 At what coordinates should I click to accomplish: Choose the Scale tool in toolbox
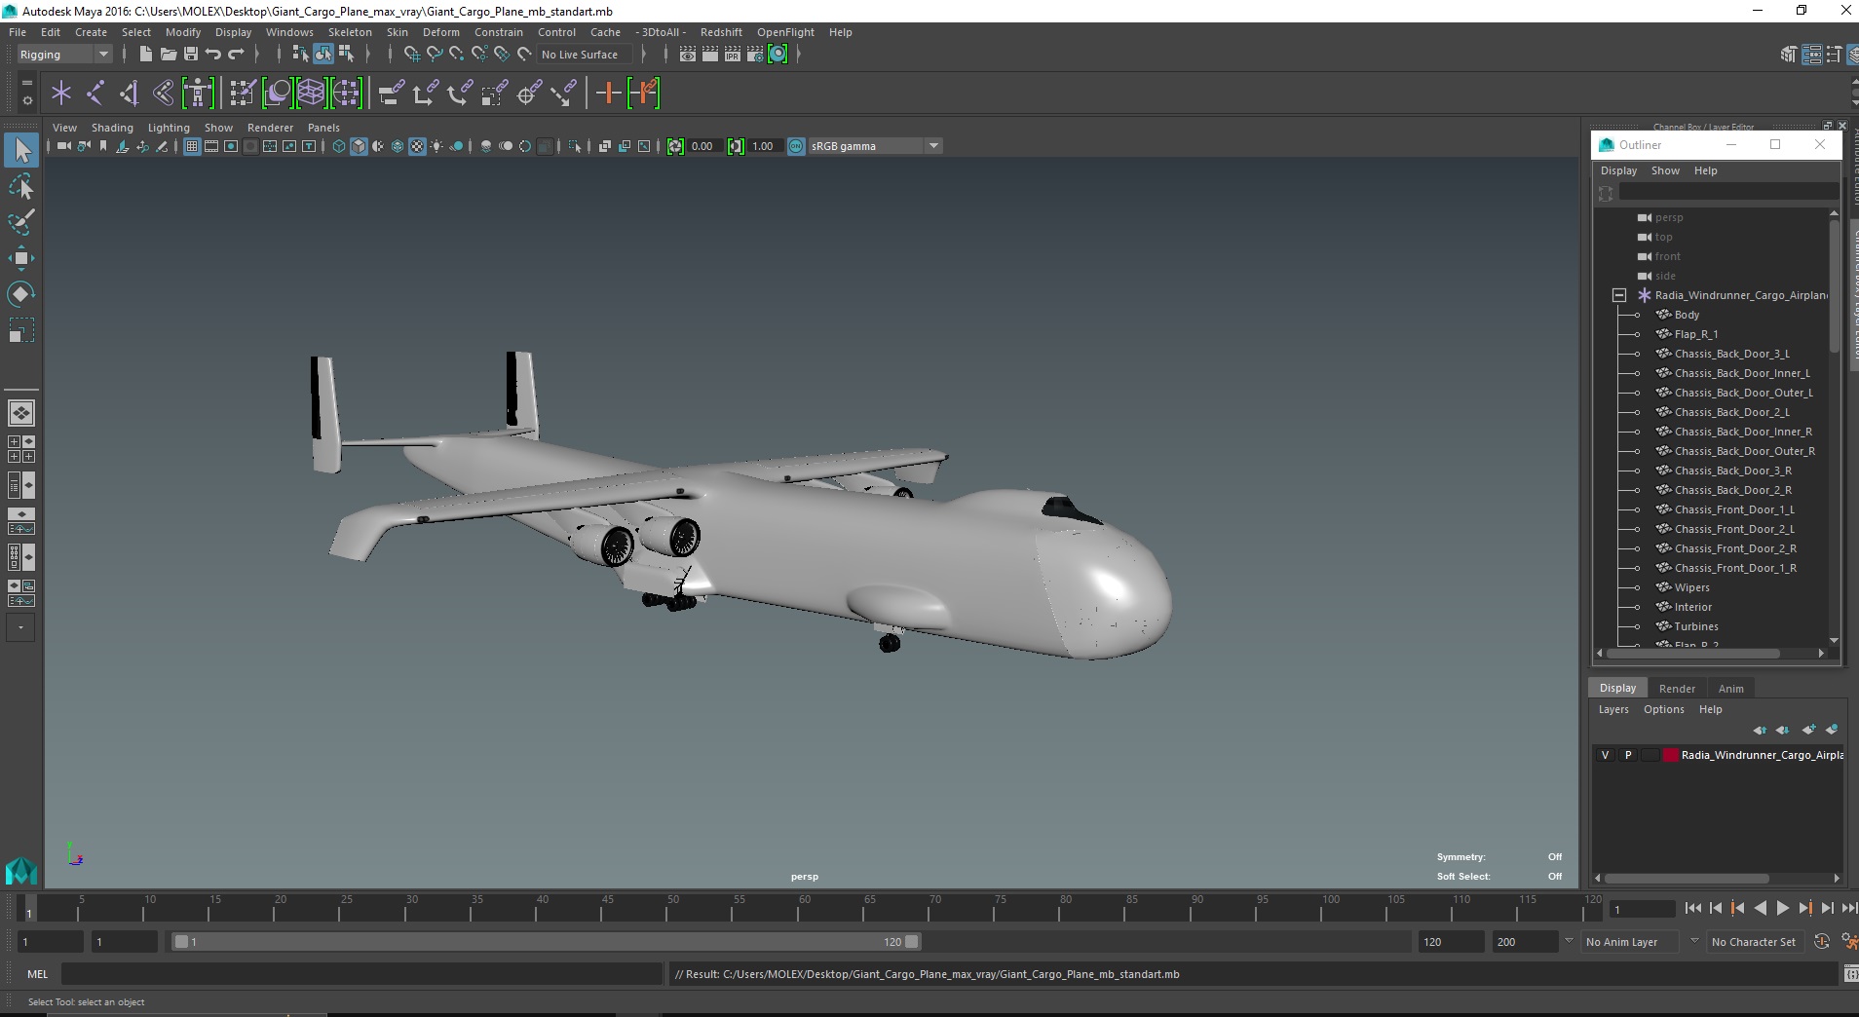click(21, 330)
